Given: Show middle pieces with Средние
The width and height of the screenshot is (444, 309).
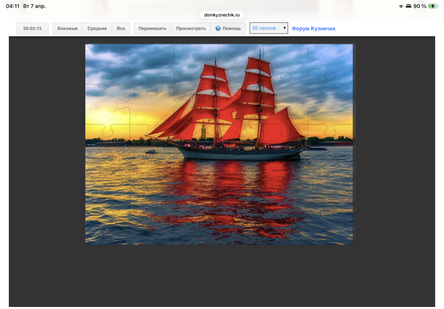Looking at the screenshot, I should (x=97, y=28).
